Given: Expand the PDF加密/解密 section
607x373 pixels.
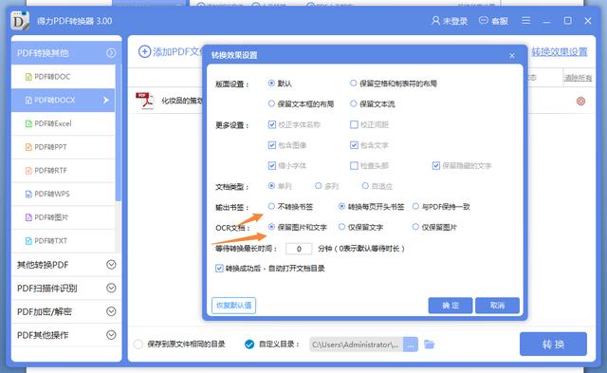Looking at the screenshot, I should (66, 311).
